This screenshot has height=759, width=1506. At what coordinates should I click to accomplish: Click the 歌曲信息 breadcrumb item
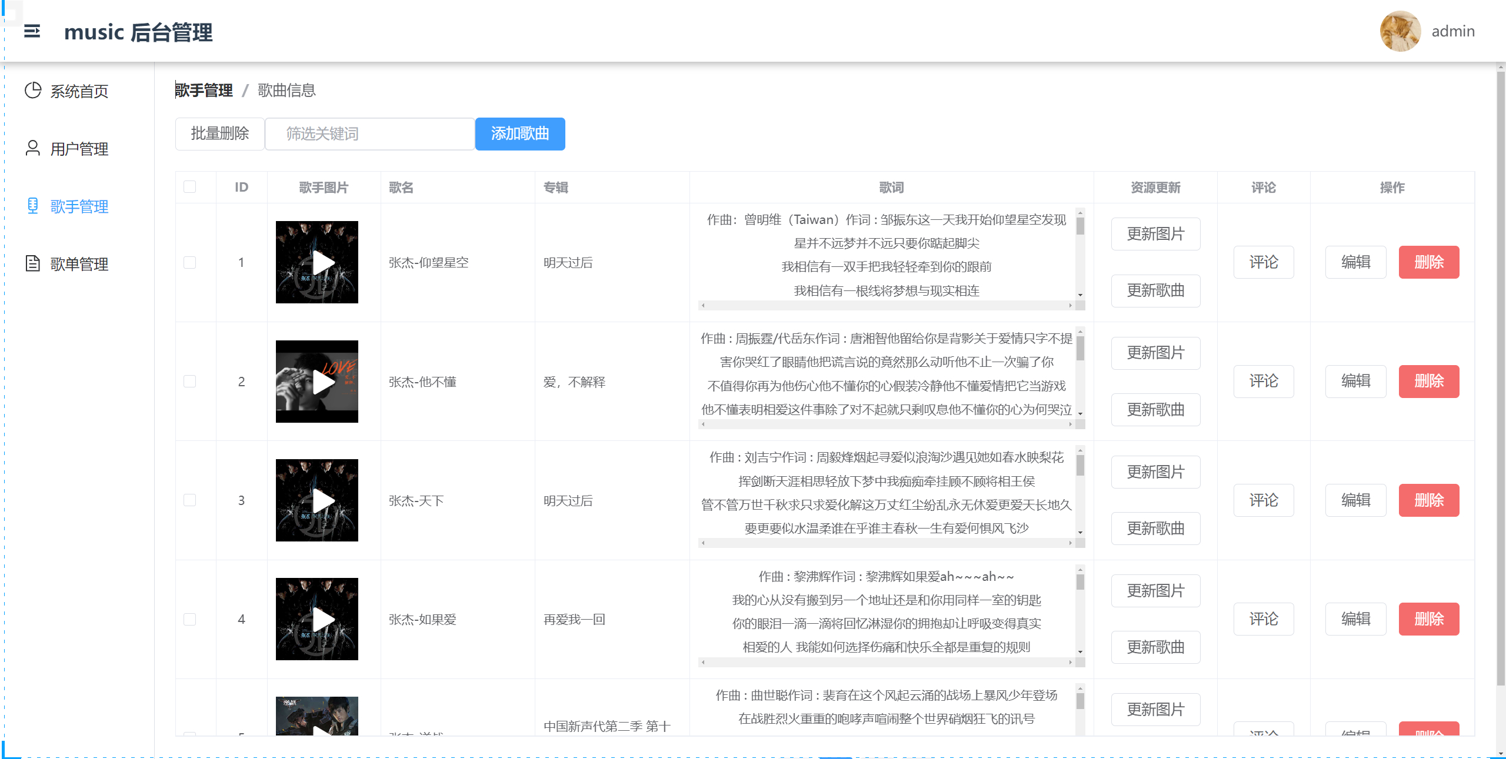pos(286,90)
